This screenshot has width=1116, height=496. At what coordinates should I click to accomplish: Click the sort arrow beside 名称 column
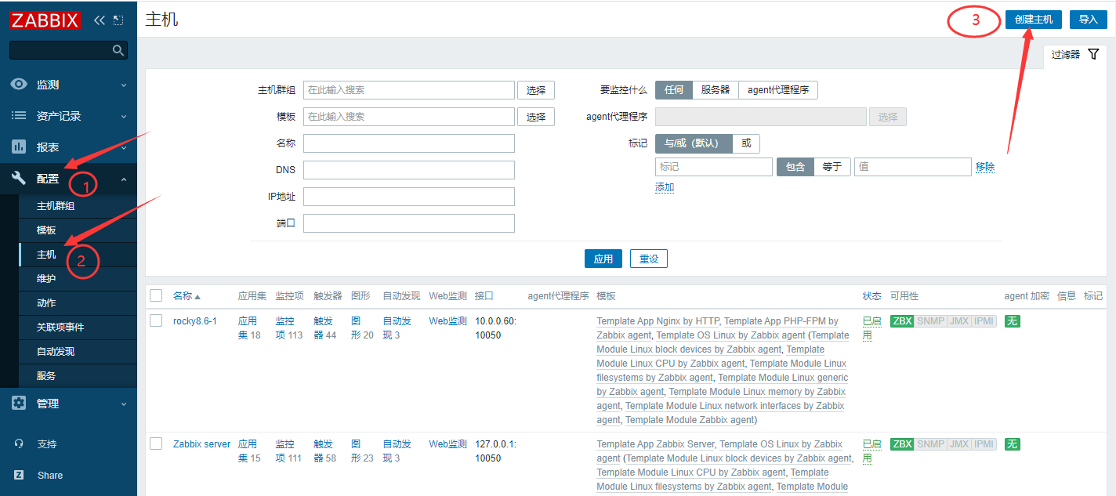(x=197, y=296)
